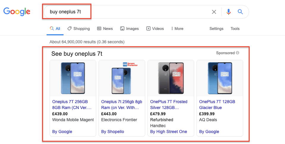The image size is (285, 144).
Task: Open the Oneplus 7T 256GB £439.00 product image
Action: pos(73,78)
